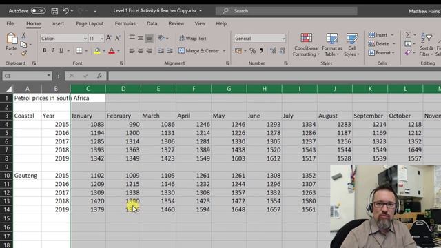This screenshot has height=248, width=441.
Task: Apply the red Font Color
Action: pos(112,50)
